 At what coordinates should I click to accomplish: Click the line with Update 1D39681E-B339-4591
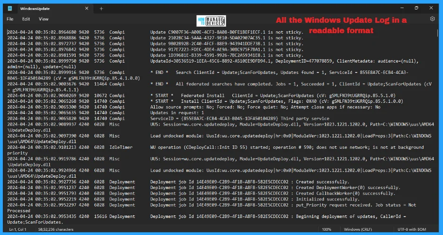click(x=155, y=55)
